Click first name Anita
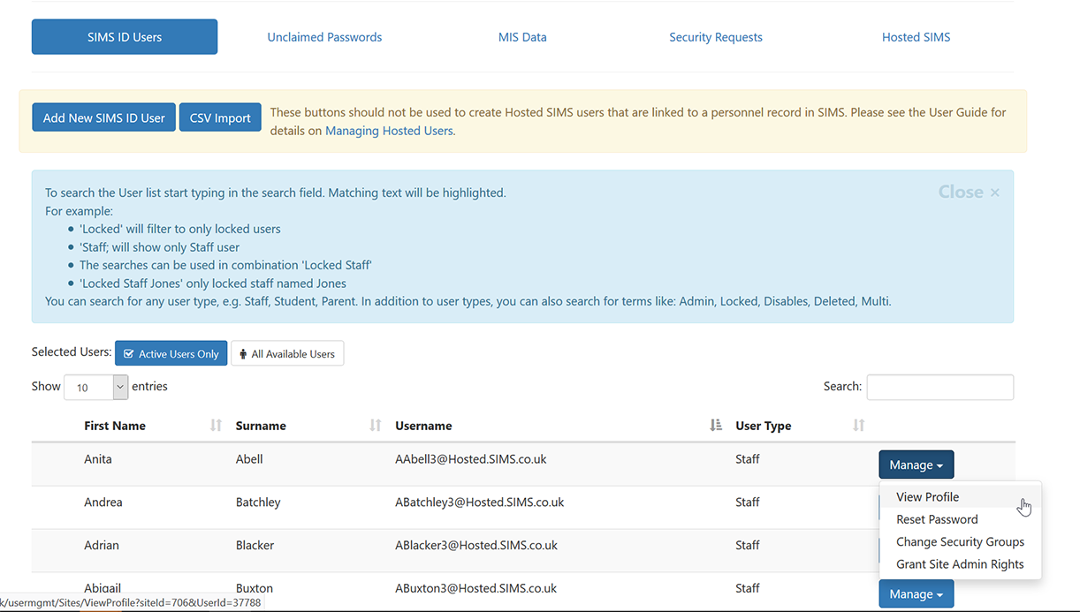Image resolution: width=1080 pixels, height=612 pixels. 98,459
